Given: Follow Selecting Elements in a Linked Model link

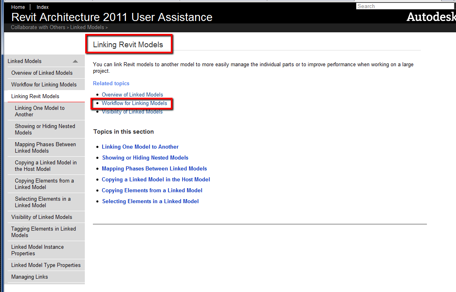Looking at the screenshot, I should coord(150,201).
